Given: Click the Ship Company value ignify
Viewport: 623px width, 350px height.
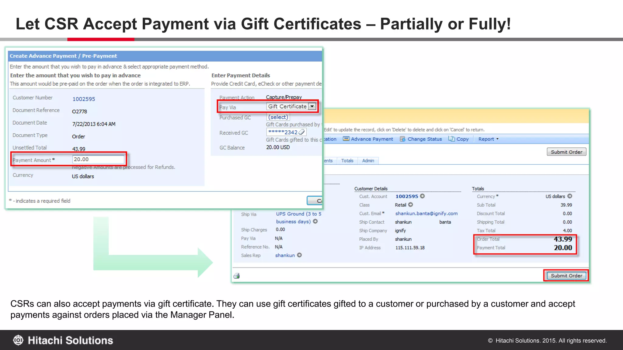Looking at the screenshot, I should (400, 231).
